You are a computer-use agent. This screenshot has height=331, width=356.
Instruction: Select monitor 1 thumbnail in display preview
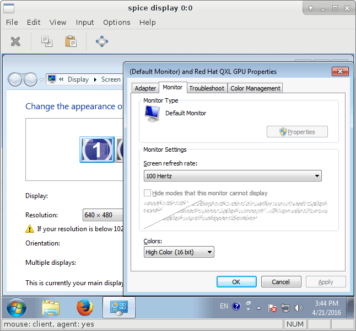tap(97, 150)
